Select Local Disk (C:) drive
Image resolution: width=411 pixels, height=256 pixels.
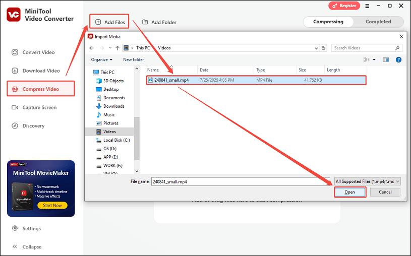coord(113,140)
